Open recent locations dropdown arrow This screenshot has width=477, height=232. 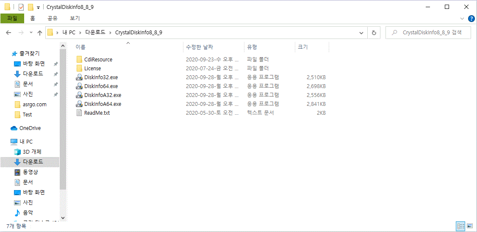[x=31, y=33]
